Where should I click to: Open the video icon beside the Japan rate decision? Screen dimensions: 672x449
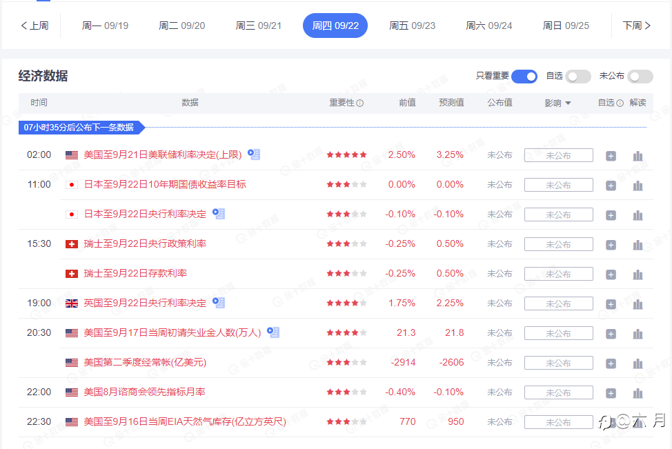[219, 213]
